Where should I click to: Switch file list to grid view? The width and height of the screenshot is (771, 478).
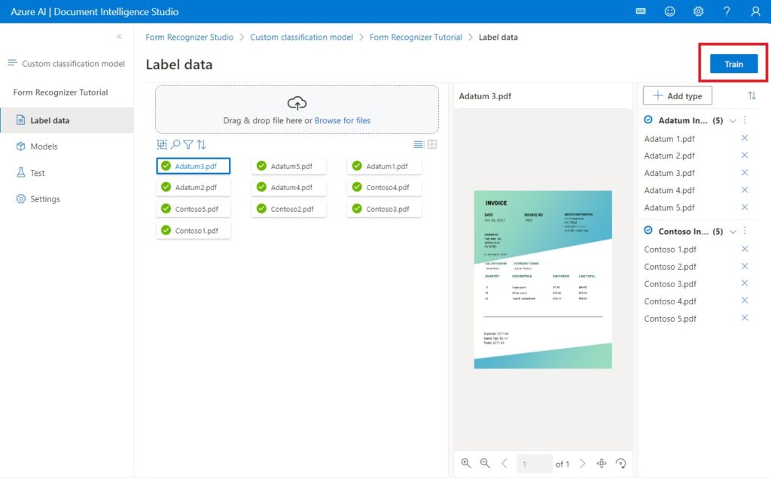pyautogui.click(x=432, y=144)
